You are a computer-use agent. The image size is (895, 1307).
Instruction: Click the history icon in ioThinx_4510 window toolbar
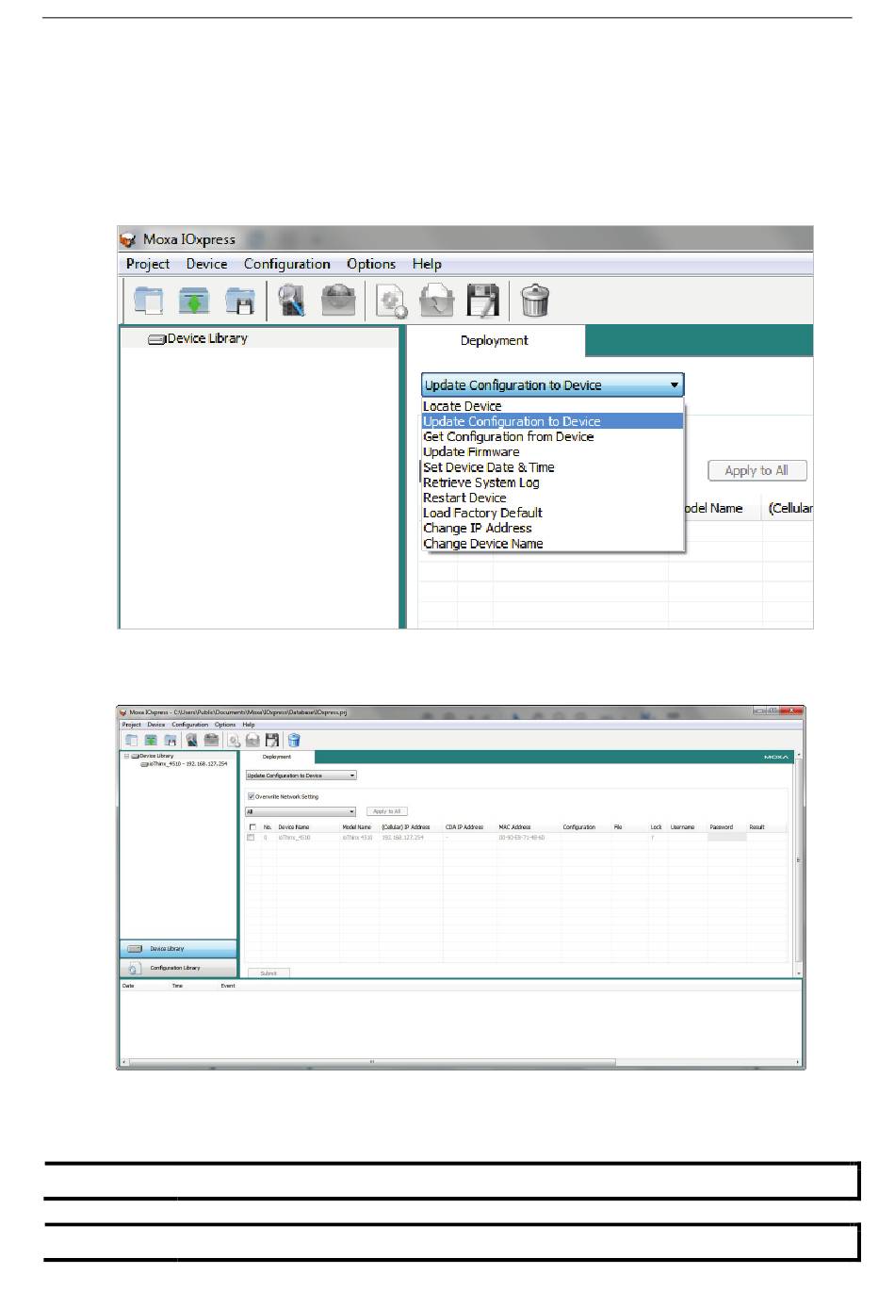pyautogui.click(x=252, y=741)
